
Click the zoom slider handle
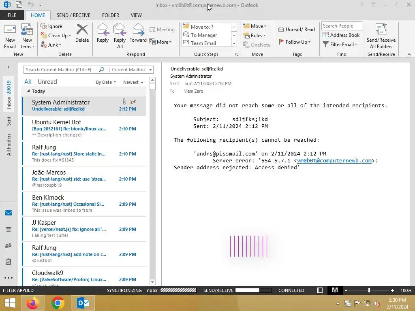[369, 290]
